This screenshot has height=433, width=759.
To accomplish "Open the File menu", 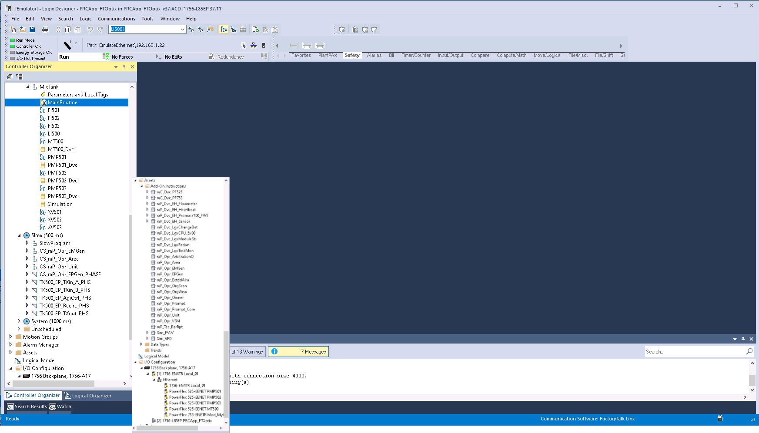I will tap(15, 19).
